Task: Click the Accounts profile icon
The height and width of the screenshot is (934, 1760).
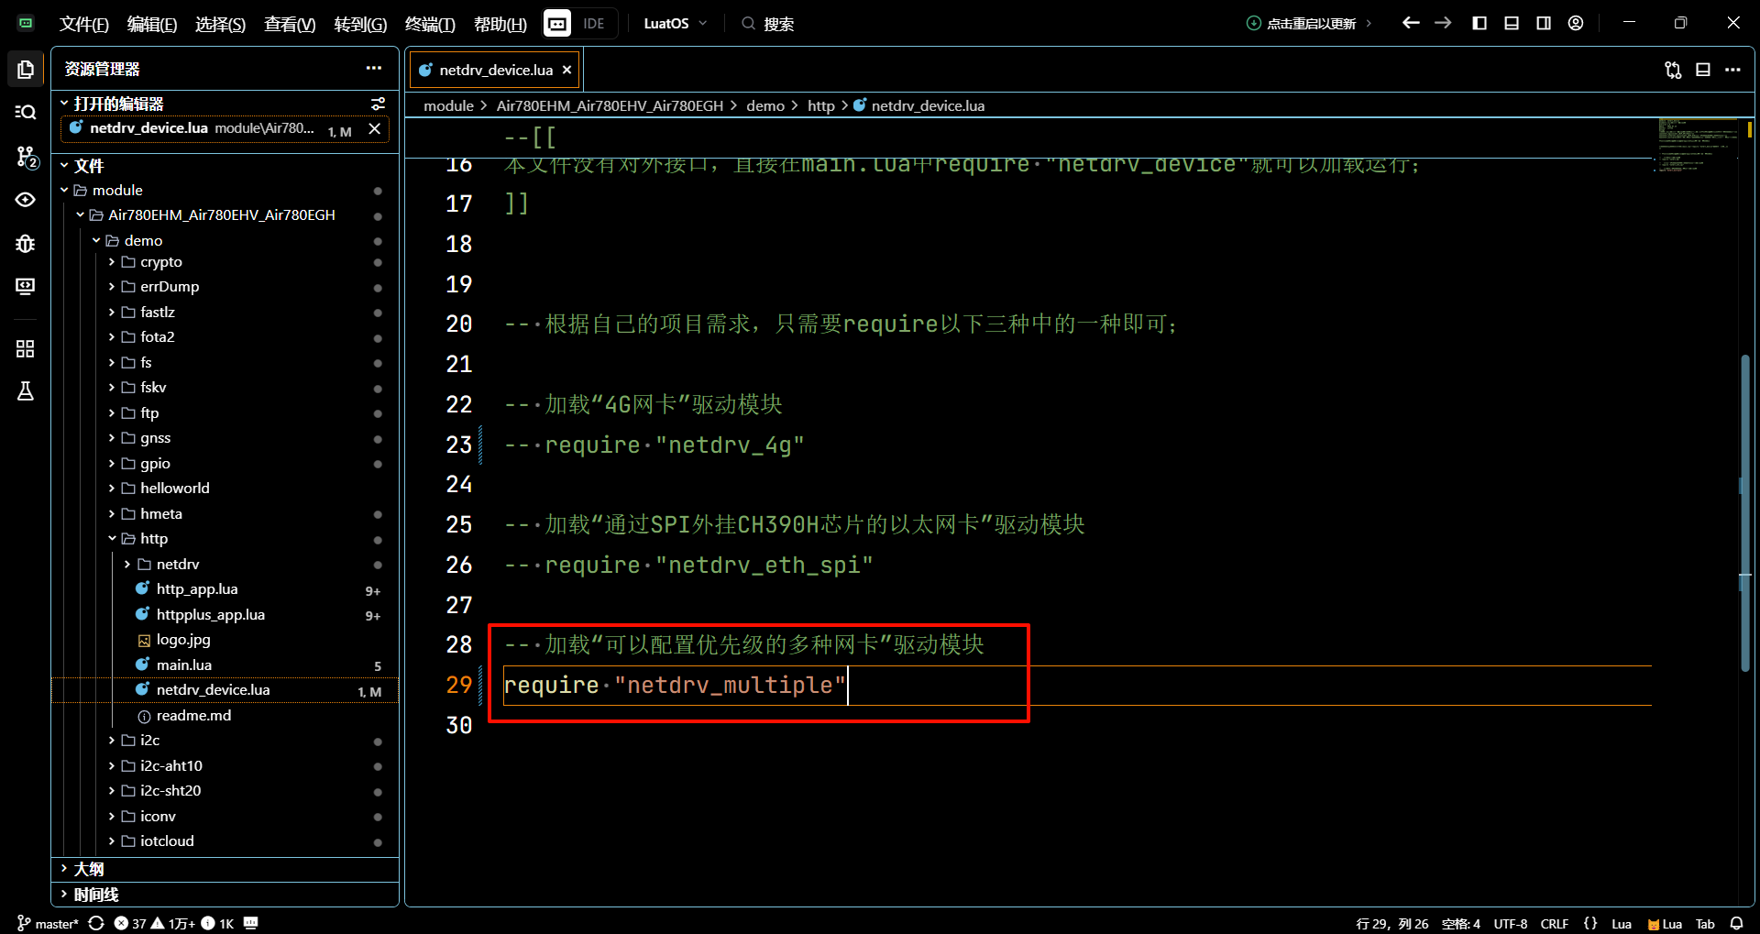Action: 1576,23
